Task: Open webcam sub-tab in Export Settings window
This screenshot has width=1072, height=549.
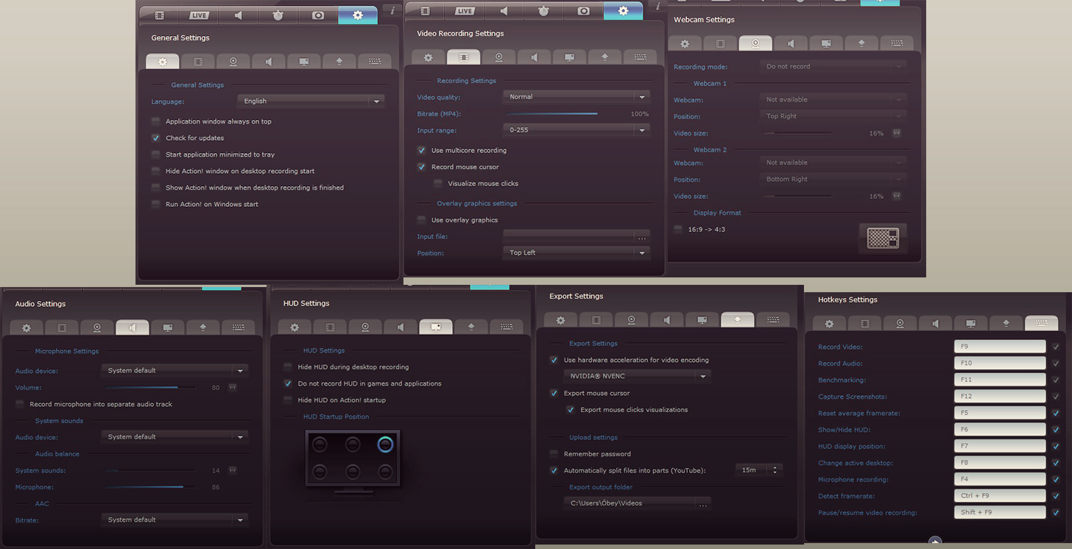Action: tap(631, 319)
